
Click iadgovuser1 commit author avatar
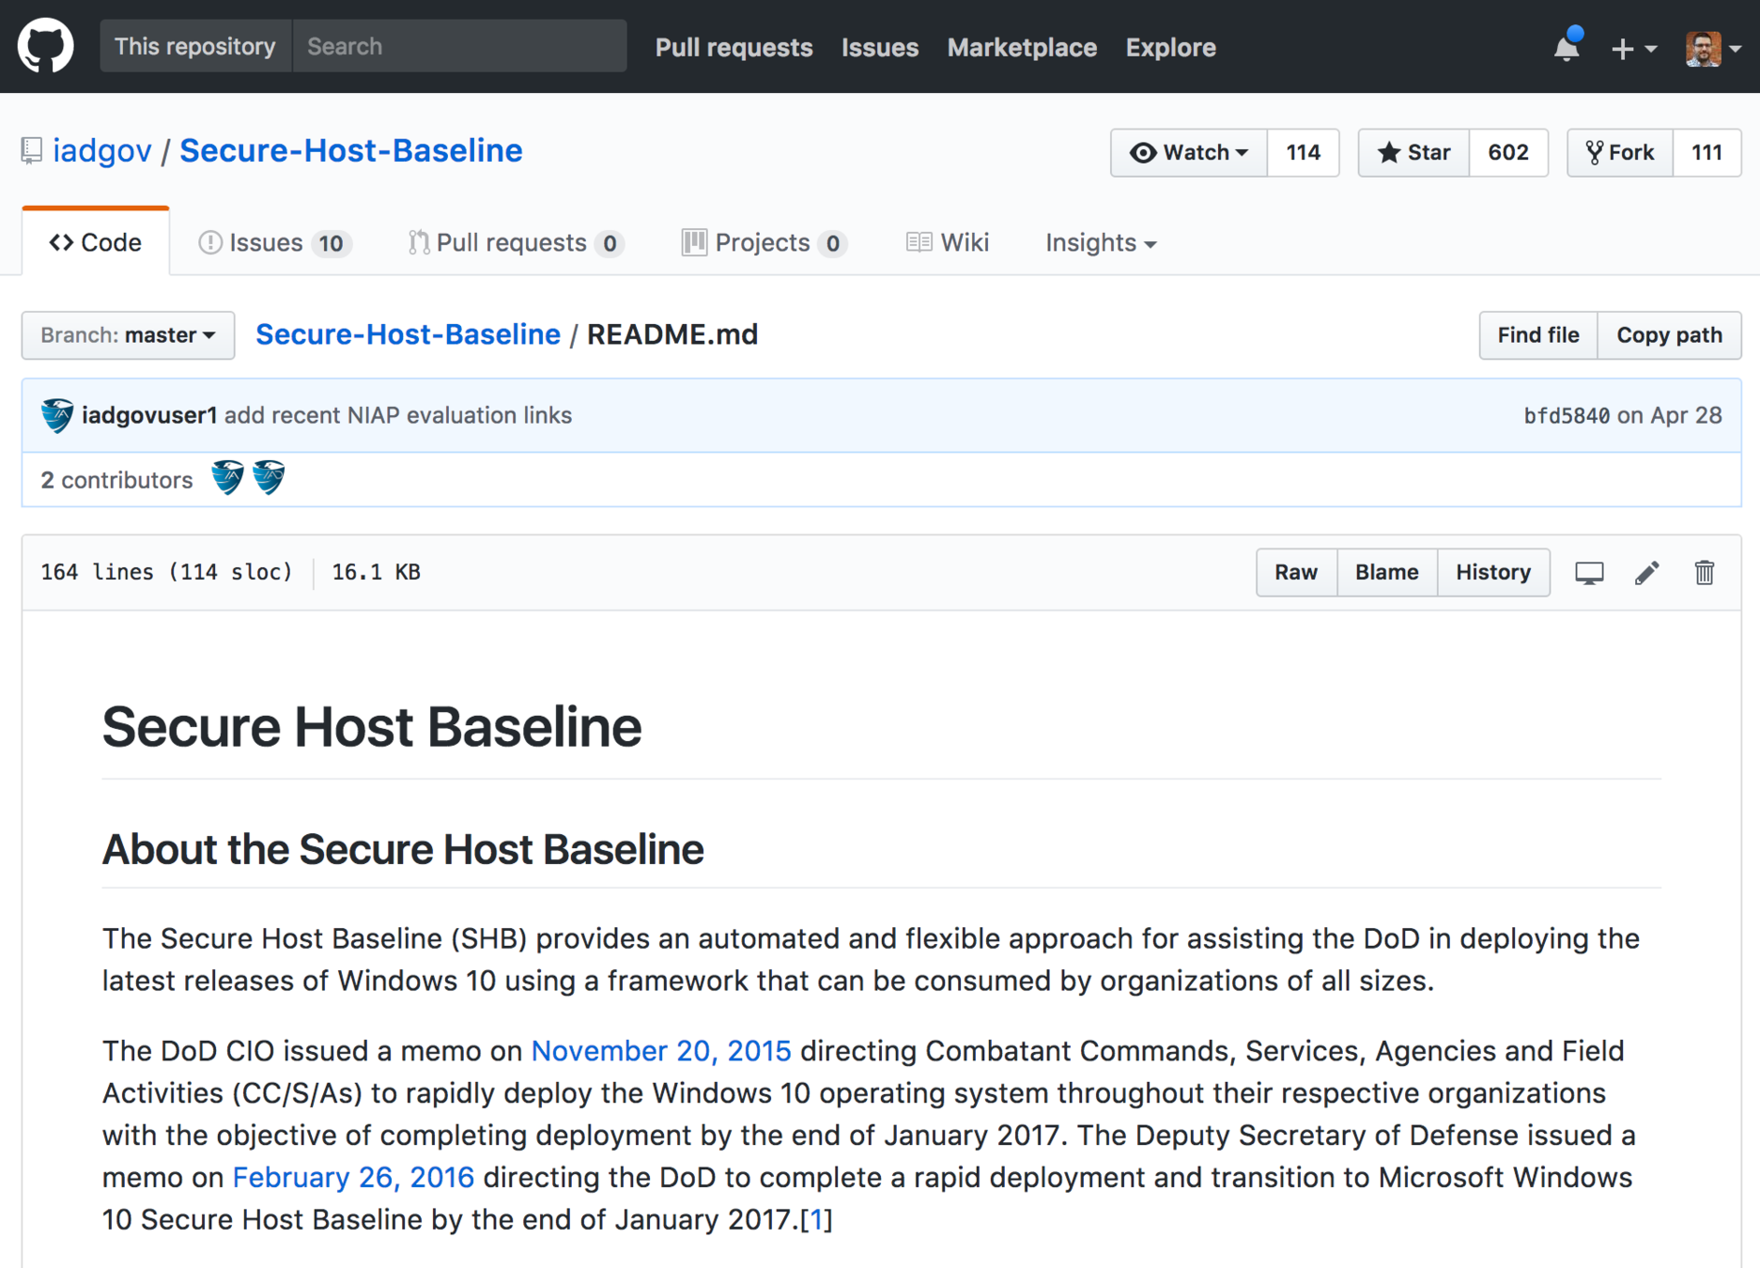tap(57, 415)
